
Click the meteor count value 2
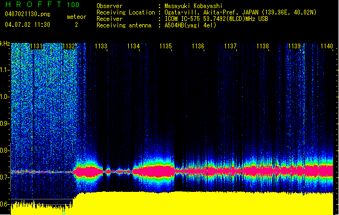[77, 25]
